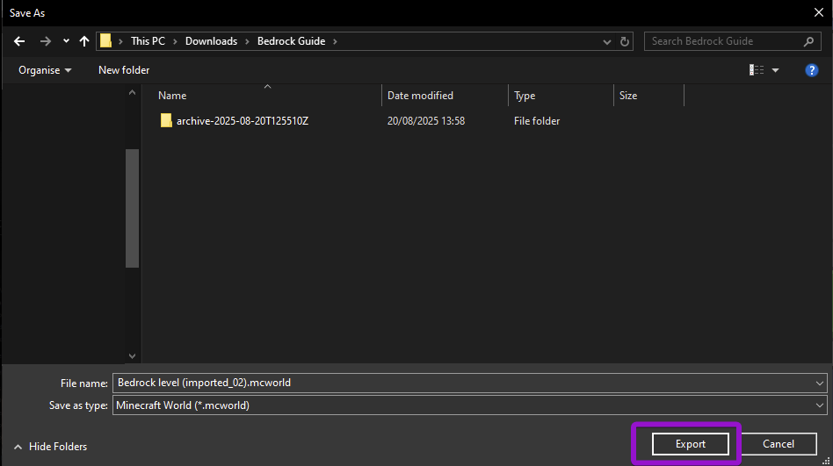Refresh the Bedrock Guide folder
Image resolution: width=833 pixels, height=466 pixels.
click(625, 41)
